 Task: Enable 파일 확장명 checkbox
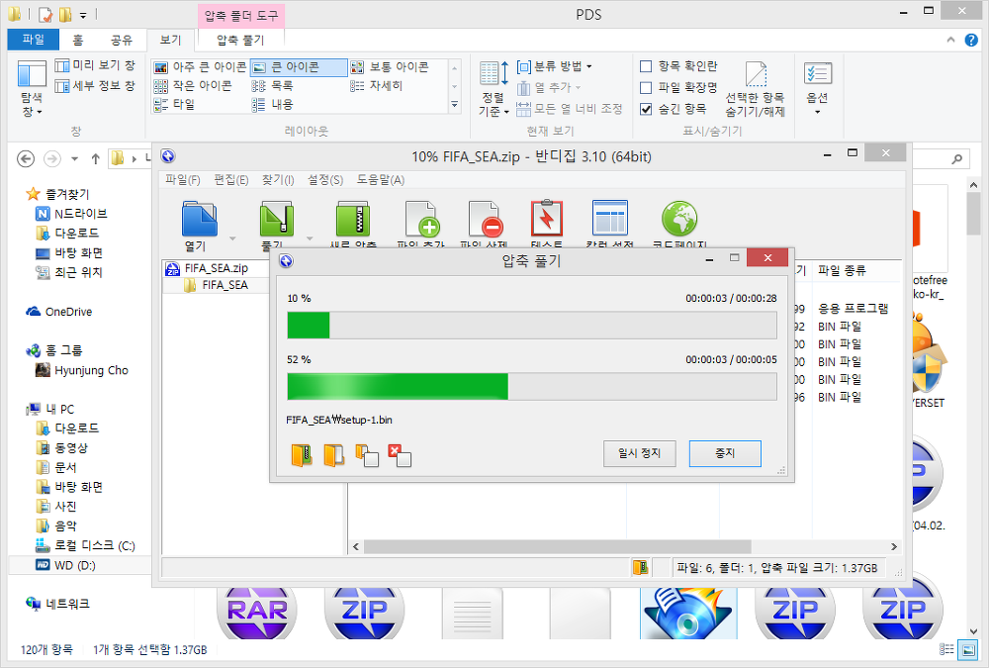[646, 87]
